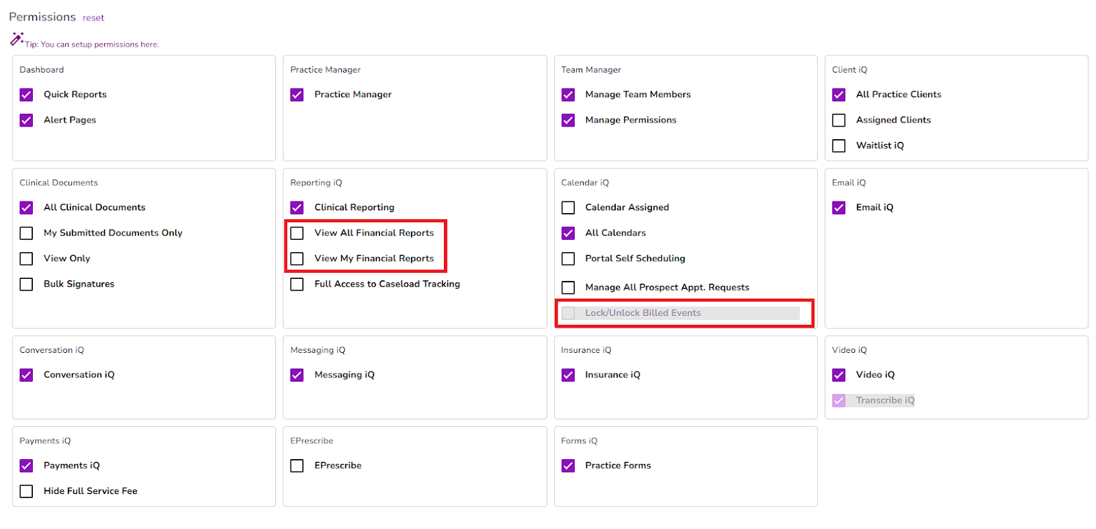
Task: Click the Permissions heading text
Action: tap(42, 16)
